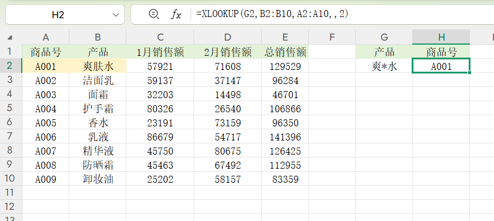The width and height of the screenshot is (494, 221).
Task: Click the '总销售额' header cell
Action: (x=285, y=52)
